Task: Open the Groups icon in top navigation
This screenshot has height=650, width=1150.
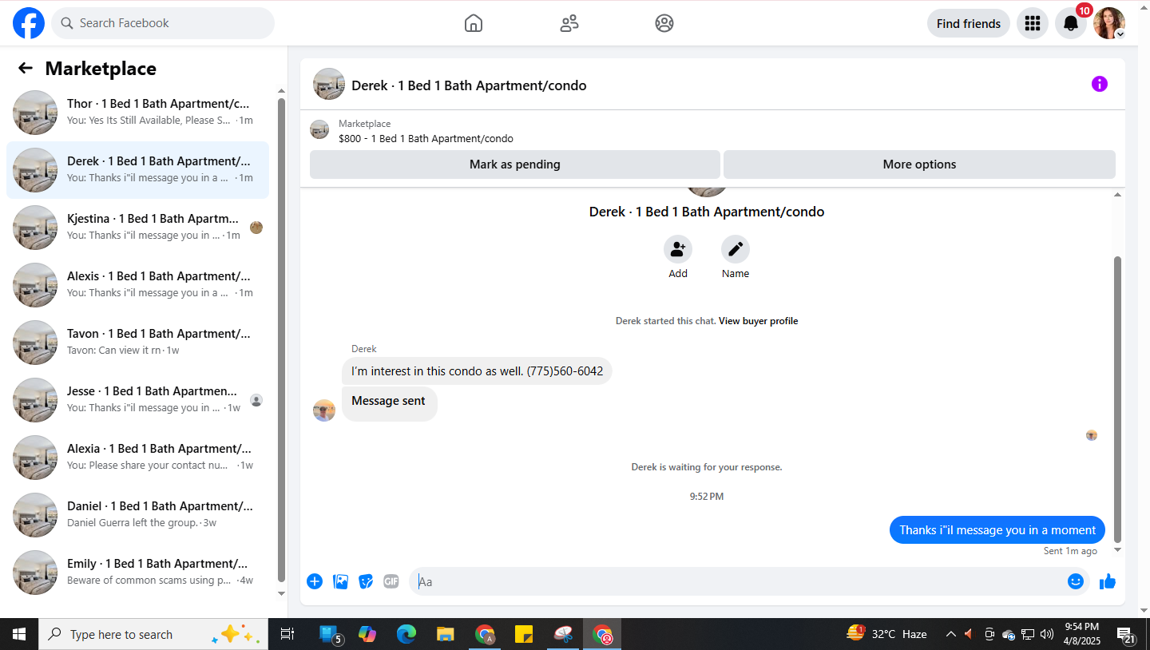Action: (x=664, y=23)
